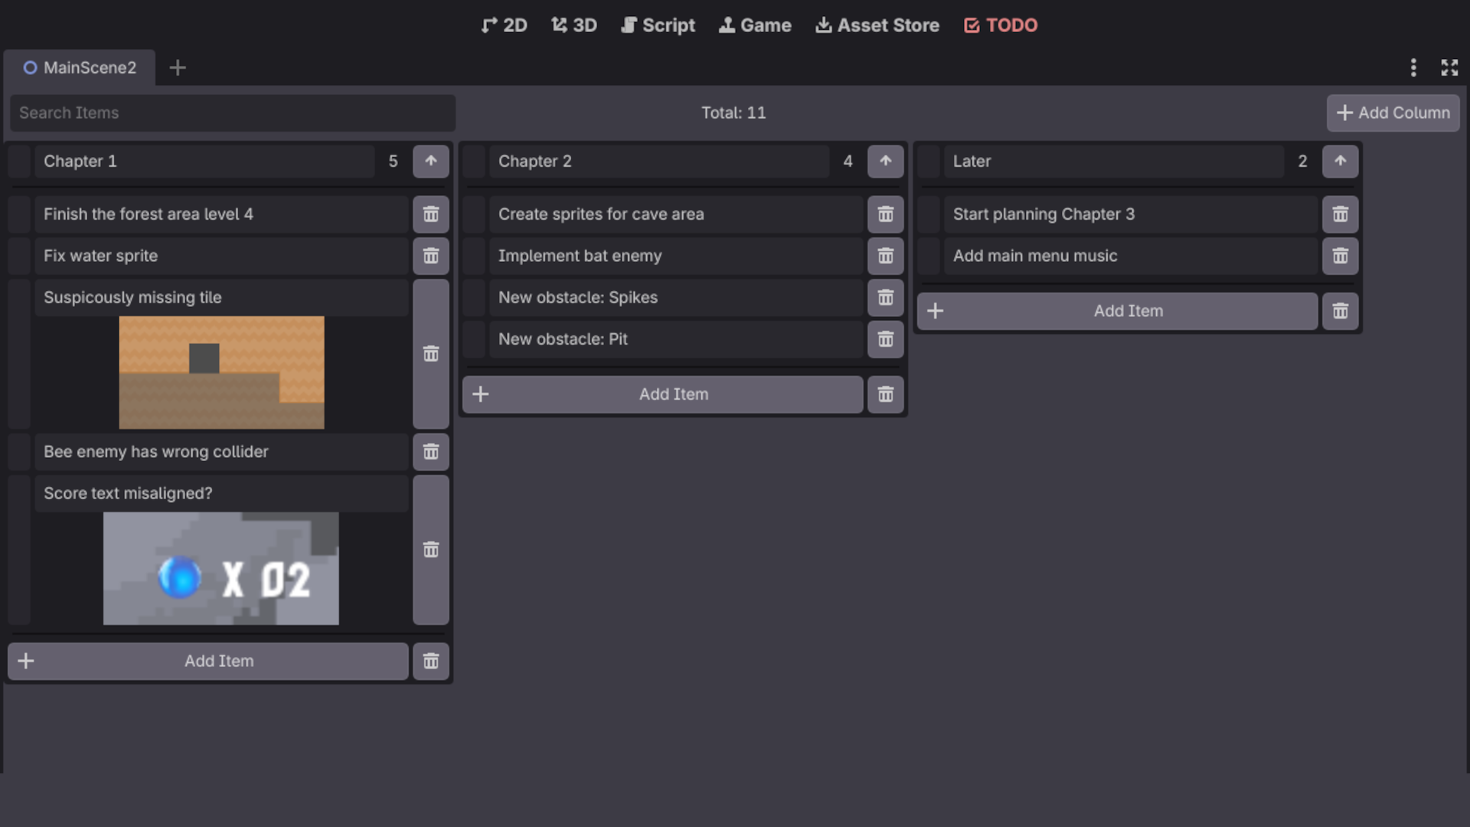1470x827 pixels.
Task: Click the Search Items field
Action: coord(233,113)
